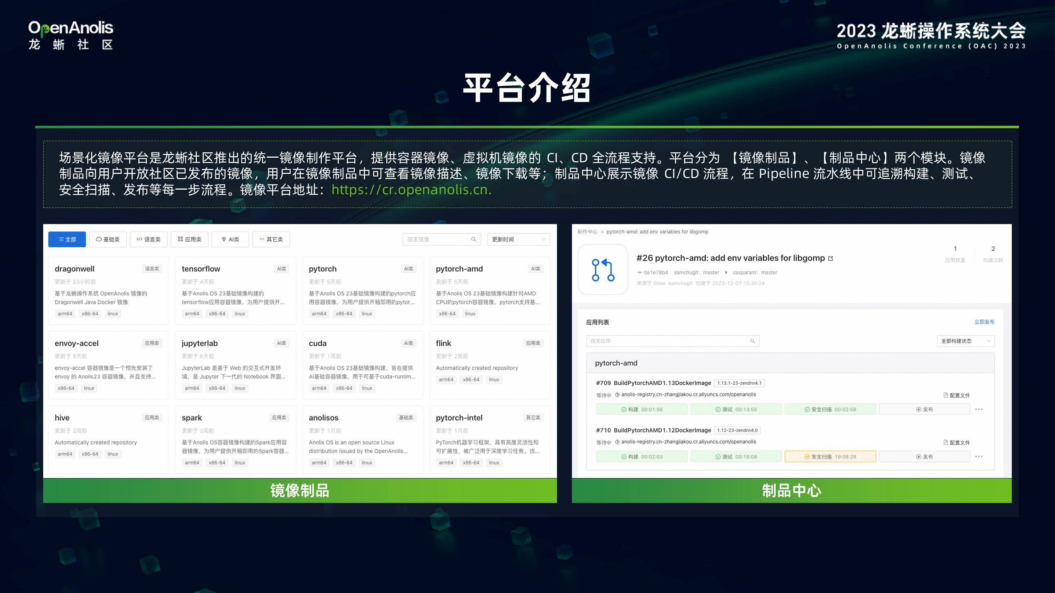Open external link icon beside #26 title
1055x593 pixels.
(x=831, y=258)
